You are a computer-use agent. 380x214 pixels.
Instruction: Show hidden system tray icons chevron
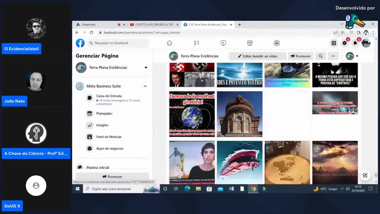click(342, 189)
